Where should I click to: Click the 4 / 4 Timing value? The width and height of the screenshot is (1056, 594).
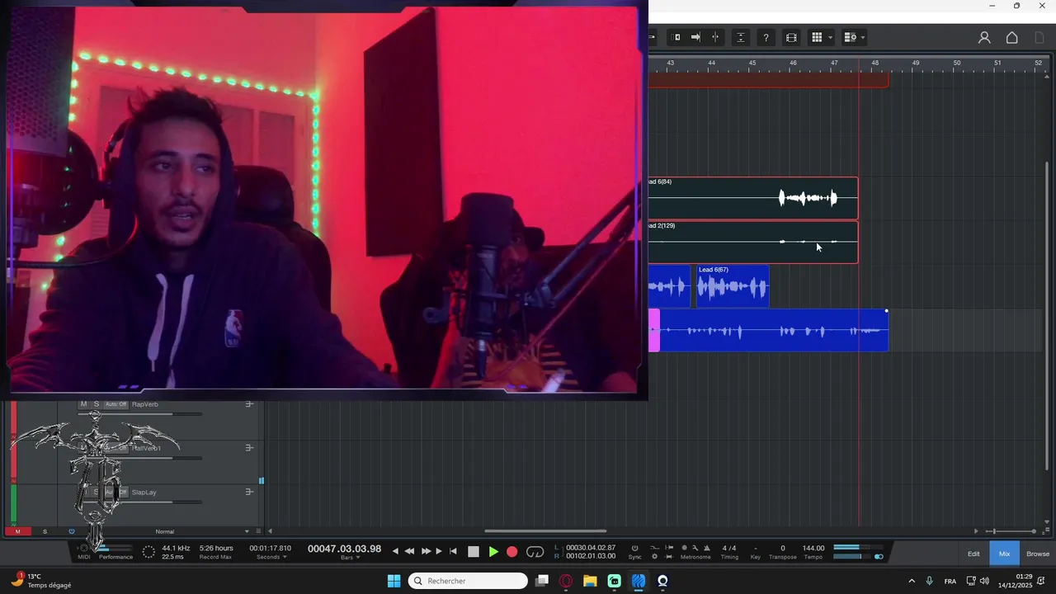click(x=729, y=548)
